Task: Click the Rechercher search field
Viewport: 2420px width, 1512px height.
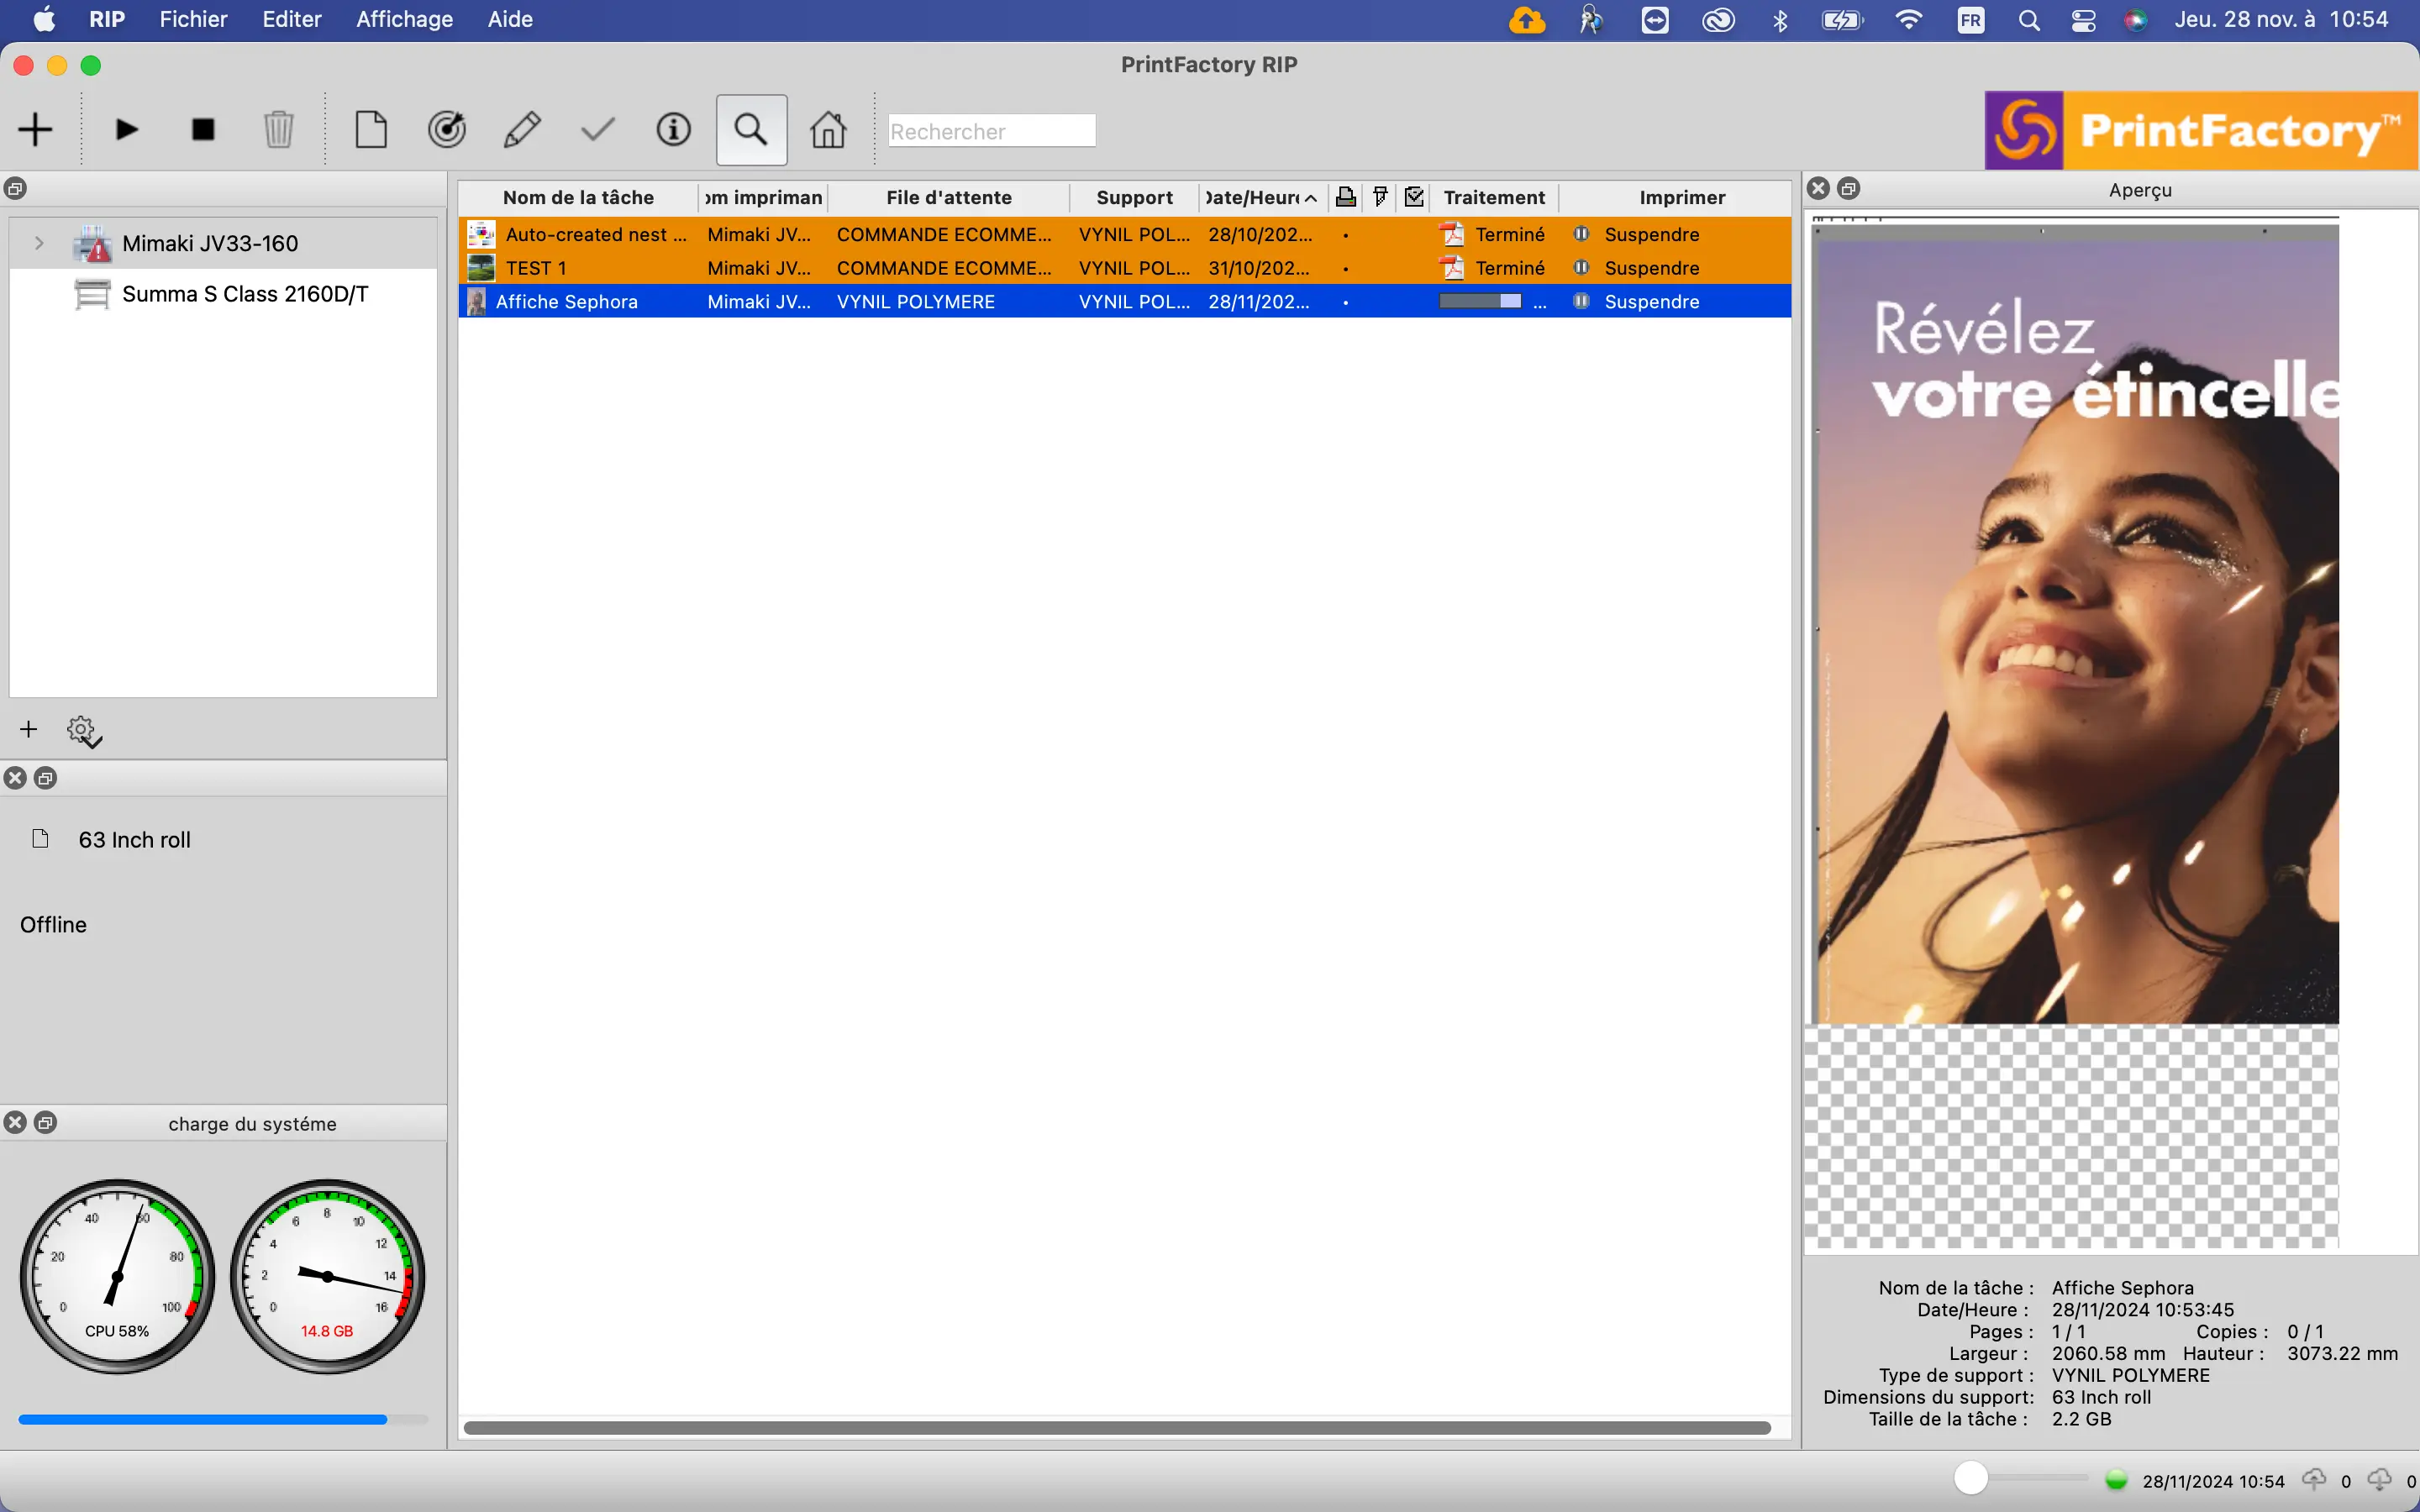Action: (992, 131)
